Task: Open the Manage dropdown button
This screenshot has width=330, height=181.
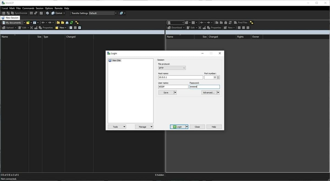Action: coord(144,127)
